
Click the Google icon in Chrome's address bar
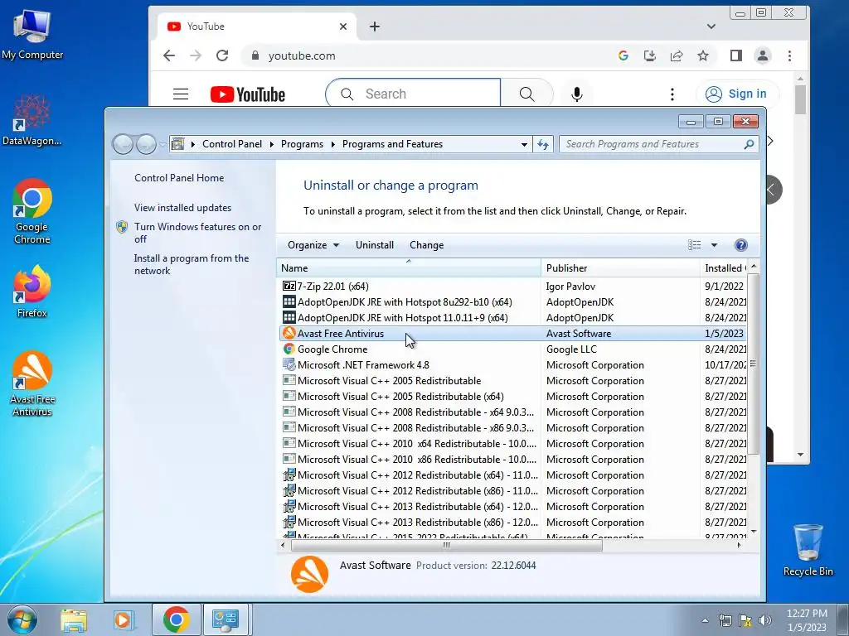click(623, 55)
